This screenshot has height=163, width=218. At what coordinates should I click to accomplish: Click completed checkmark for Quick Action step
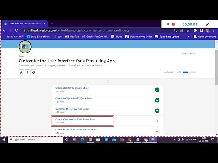pos(157,100)
